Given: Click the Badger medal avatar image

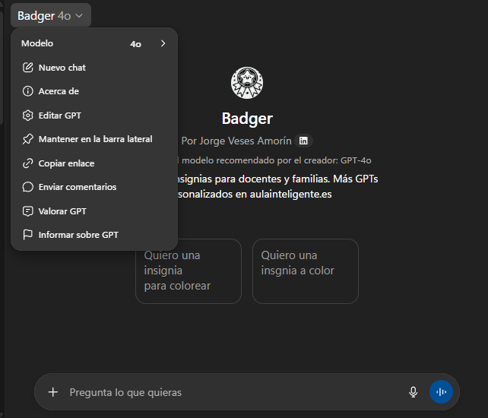Looking at the screenshot, I should (x=247, y=83).
